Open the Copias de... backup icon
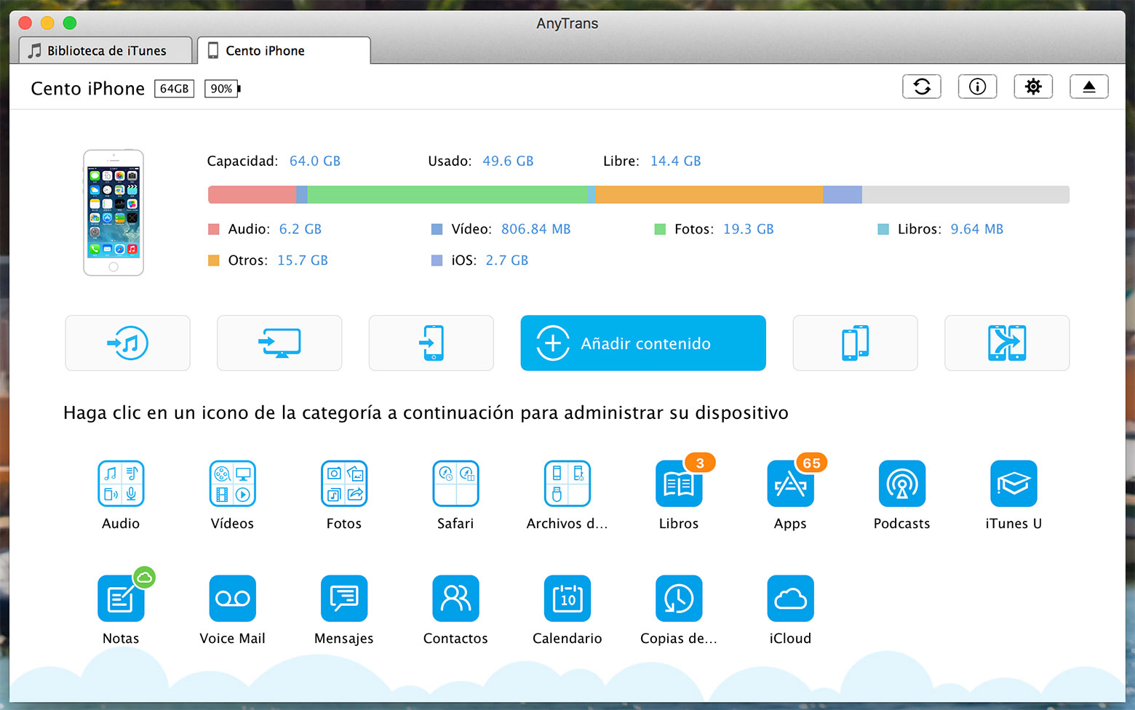The height and width of the screenshot is (710, 1135). (679, 599)
